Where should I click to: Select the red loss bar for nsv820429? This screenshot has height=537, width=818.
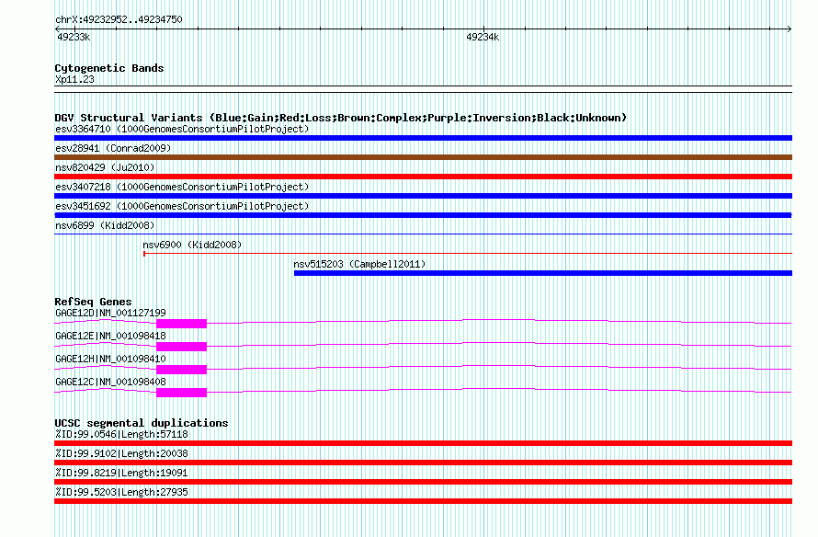[423, 177]
